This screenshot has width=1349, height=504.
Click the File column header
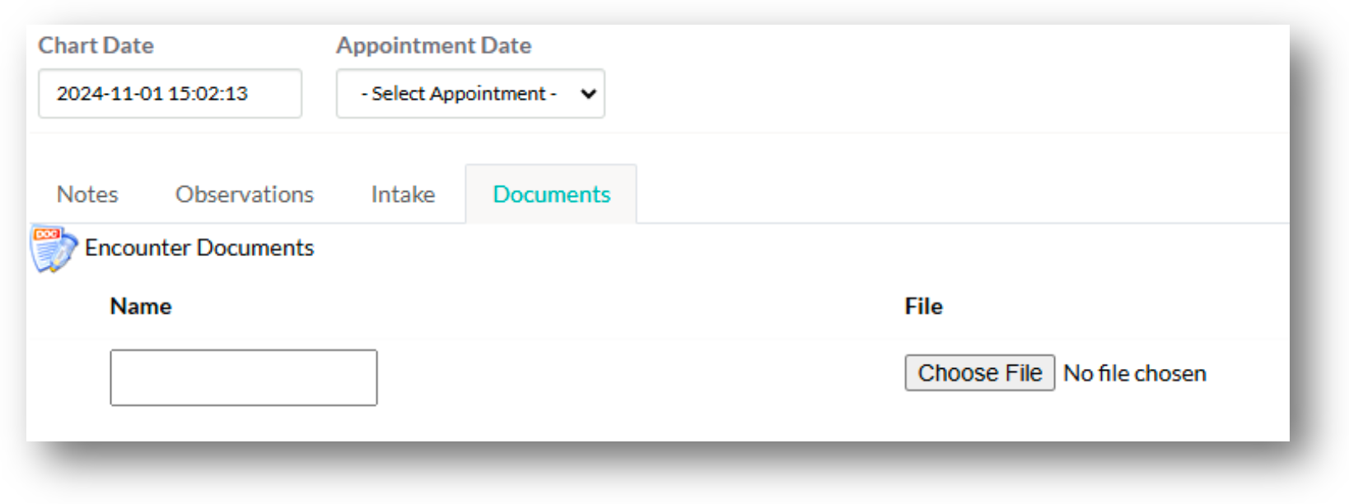923,306
